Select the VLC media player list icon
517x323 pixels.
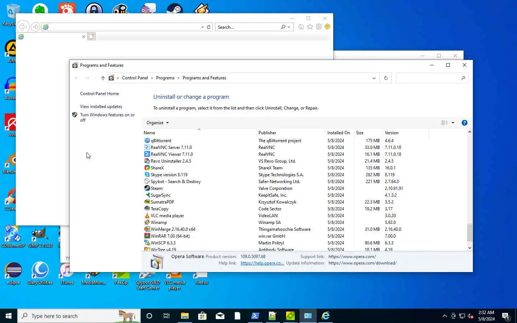click(x=147, y=216)
